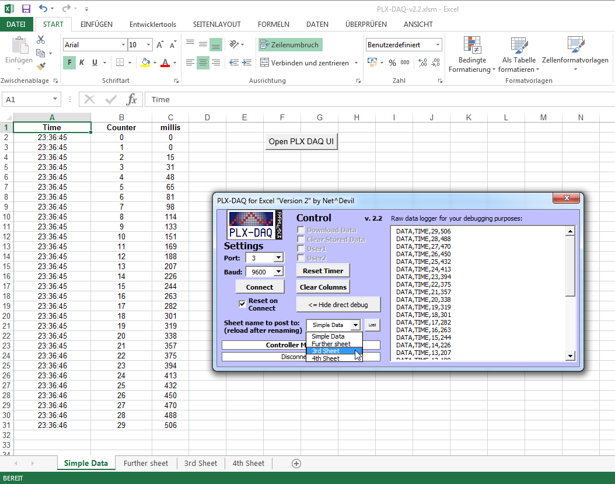The width and height of the screenshot is (615, 484).
Task: Remove a decimal place icon
Action: tap(436, 63)
